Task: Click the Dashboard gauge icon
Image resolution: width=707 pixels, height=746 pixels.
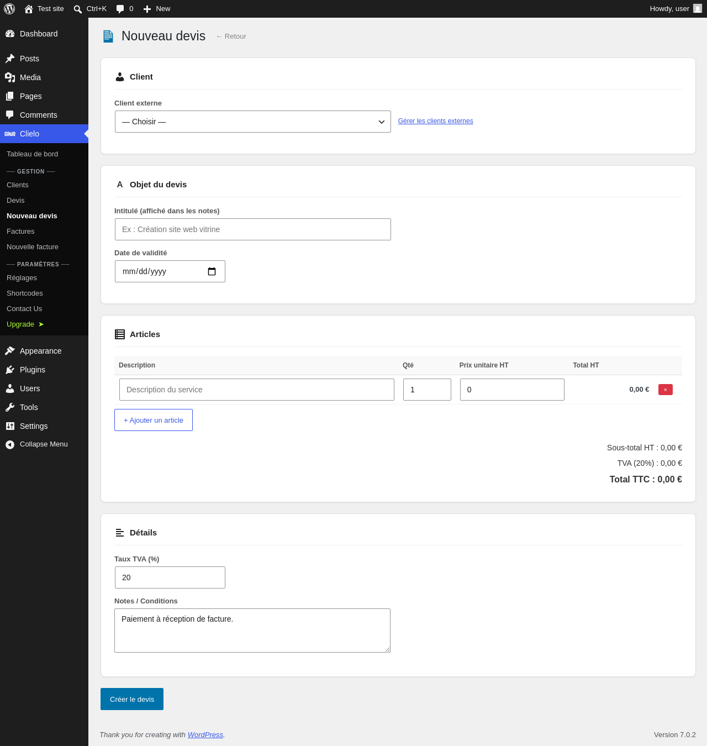Action: click(x=10, y=34)
